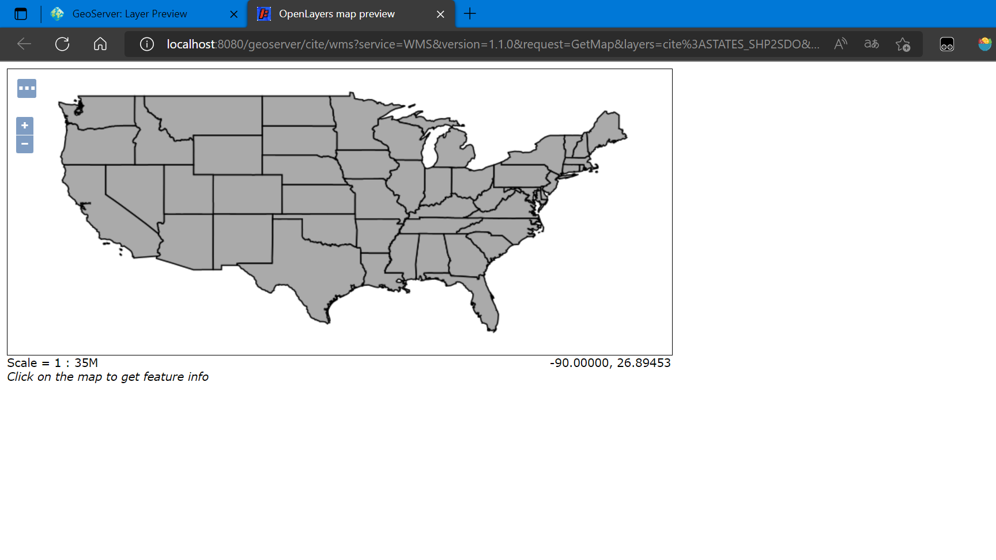996x560 pixels.
Task: Reload the current page
Action: tap(62, 44)
